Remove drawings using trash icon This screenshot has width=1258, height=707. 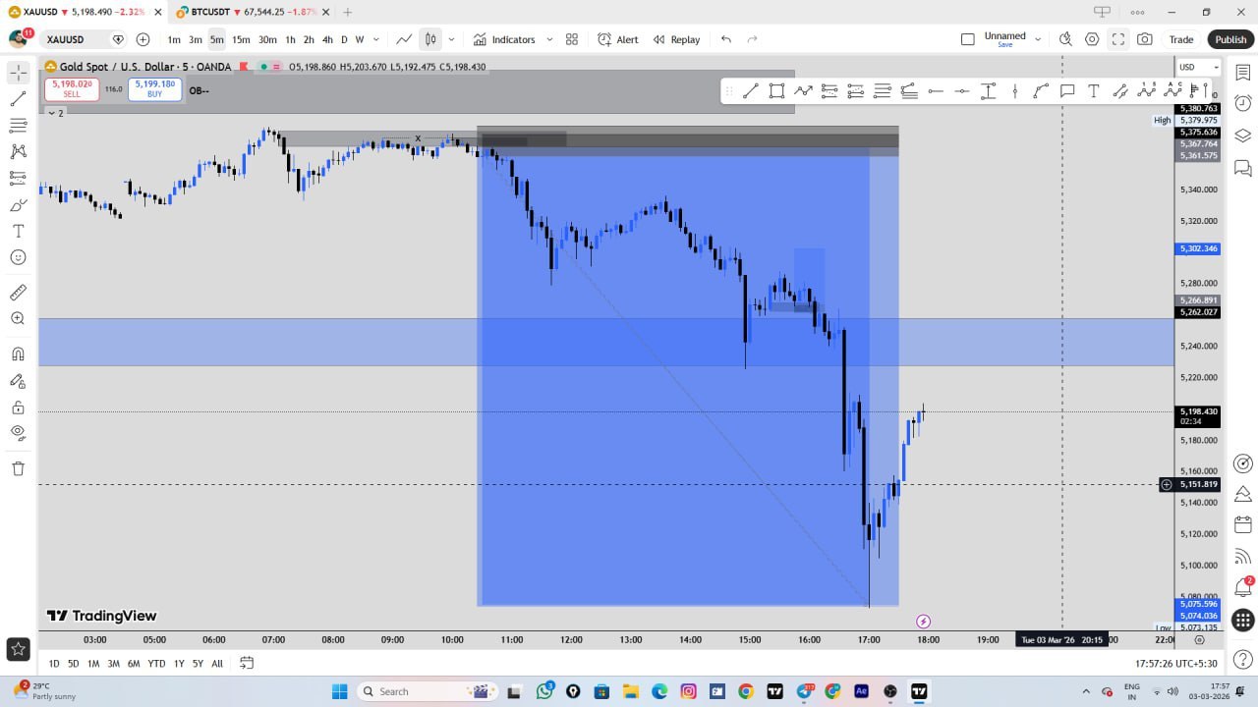pos(18,468)
